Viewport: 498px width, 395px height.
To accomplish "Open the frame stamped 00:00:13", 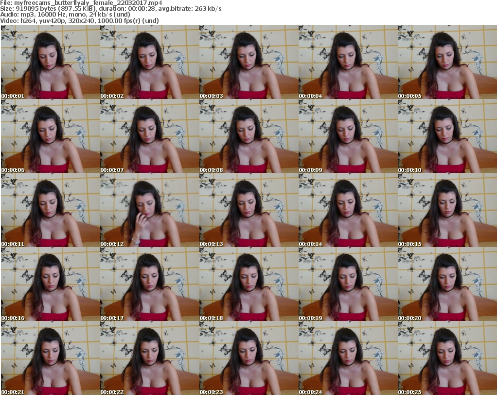I will (x=249, y=210).
